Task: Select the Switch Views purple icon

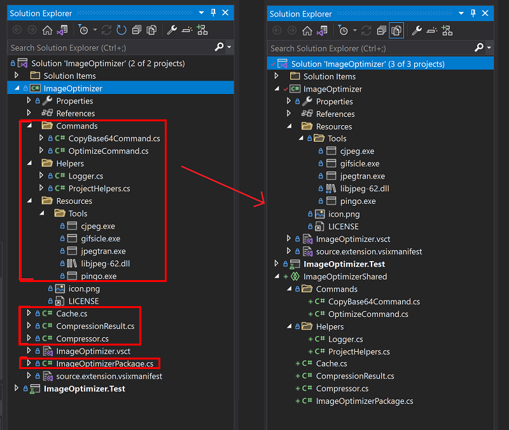Action: [61, 30]
